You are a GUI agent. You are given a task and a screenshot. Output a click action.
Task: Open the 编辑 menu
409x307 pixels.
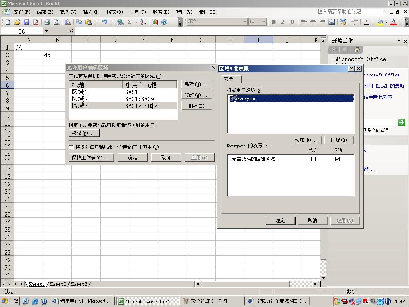click(x=45, y=12)
